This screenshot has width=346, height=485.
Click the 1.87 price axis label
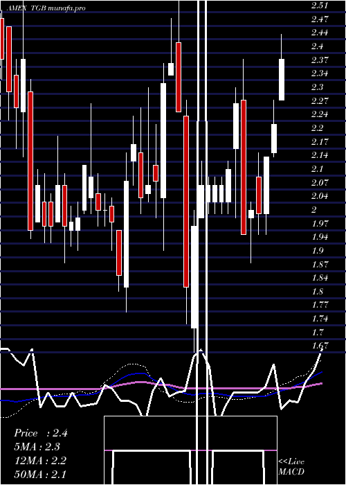point(320,265)
